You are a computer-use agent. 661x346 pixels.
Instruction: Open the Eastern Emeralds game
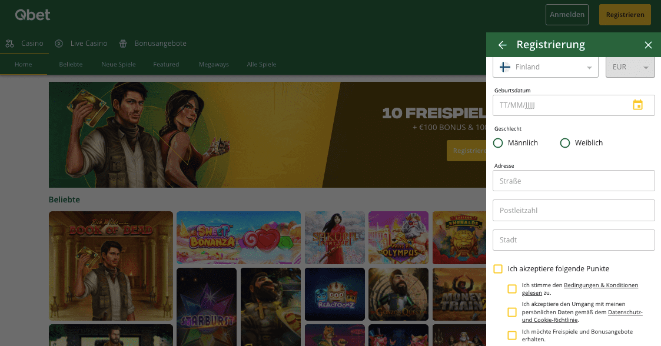pos(460,238)
